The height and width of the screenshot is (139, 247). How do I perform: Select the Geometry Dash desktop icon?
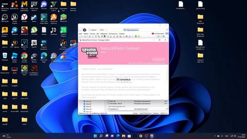click(x=24, y=70)
